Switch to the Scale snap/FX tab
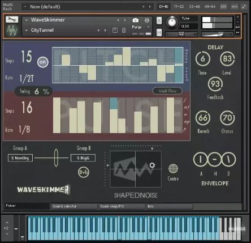 (x=122, y=206)
